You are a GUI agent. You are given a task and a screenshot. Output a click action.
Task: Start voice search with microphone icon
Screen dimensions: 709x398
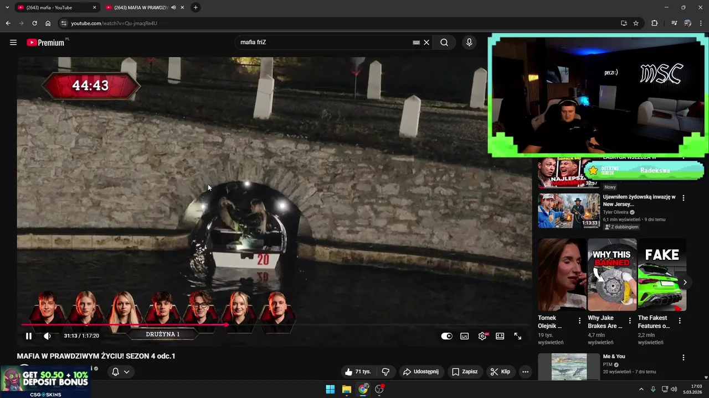point(469,43)
